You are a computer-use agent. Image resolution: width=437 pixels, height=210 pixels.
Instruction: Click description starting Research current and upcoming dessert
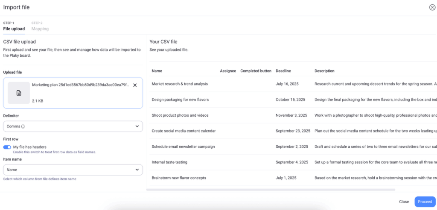click(x=376, y=84)
